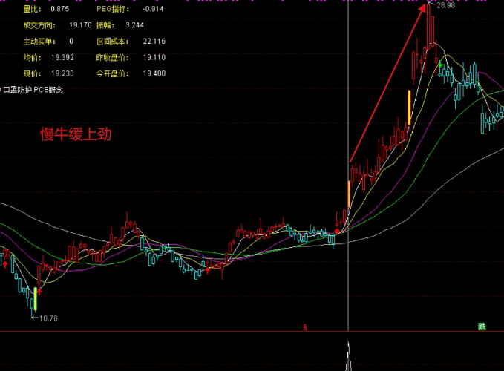Screen dimensions: 504x371
Task: Click the green 跌 marker on time axis
Action: pos(482,326)
